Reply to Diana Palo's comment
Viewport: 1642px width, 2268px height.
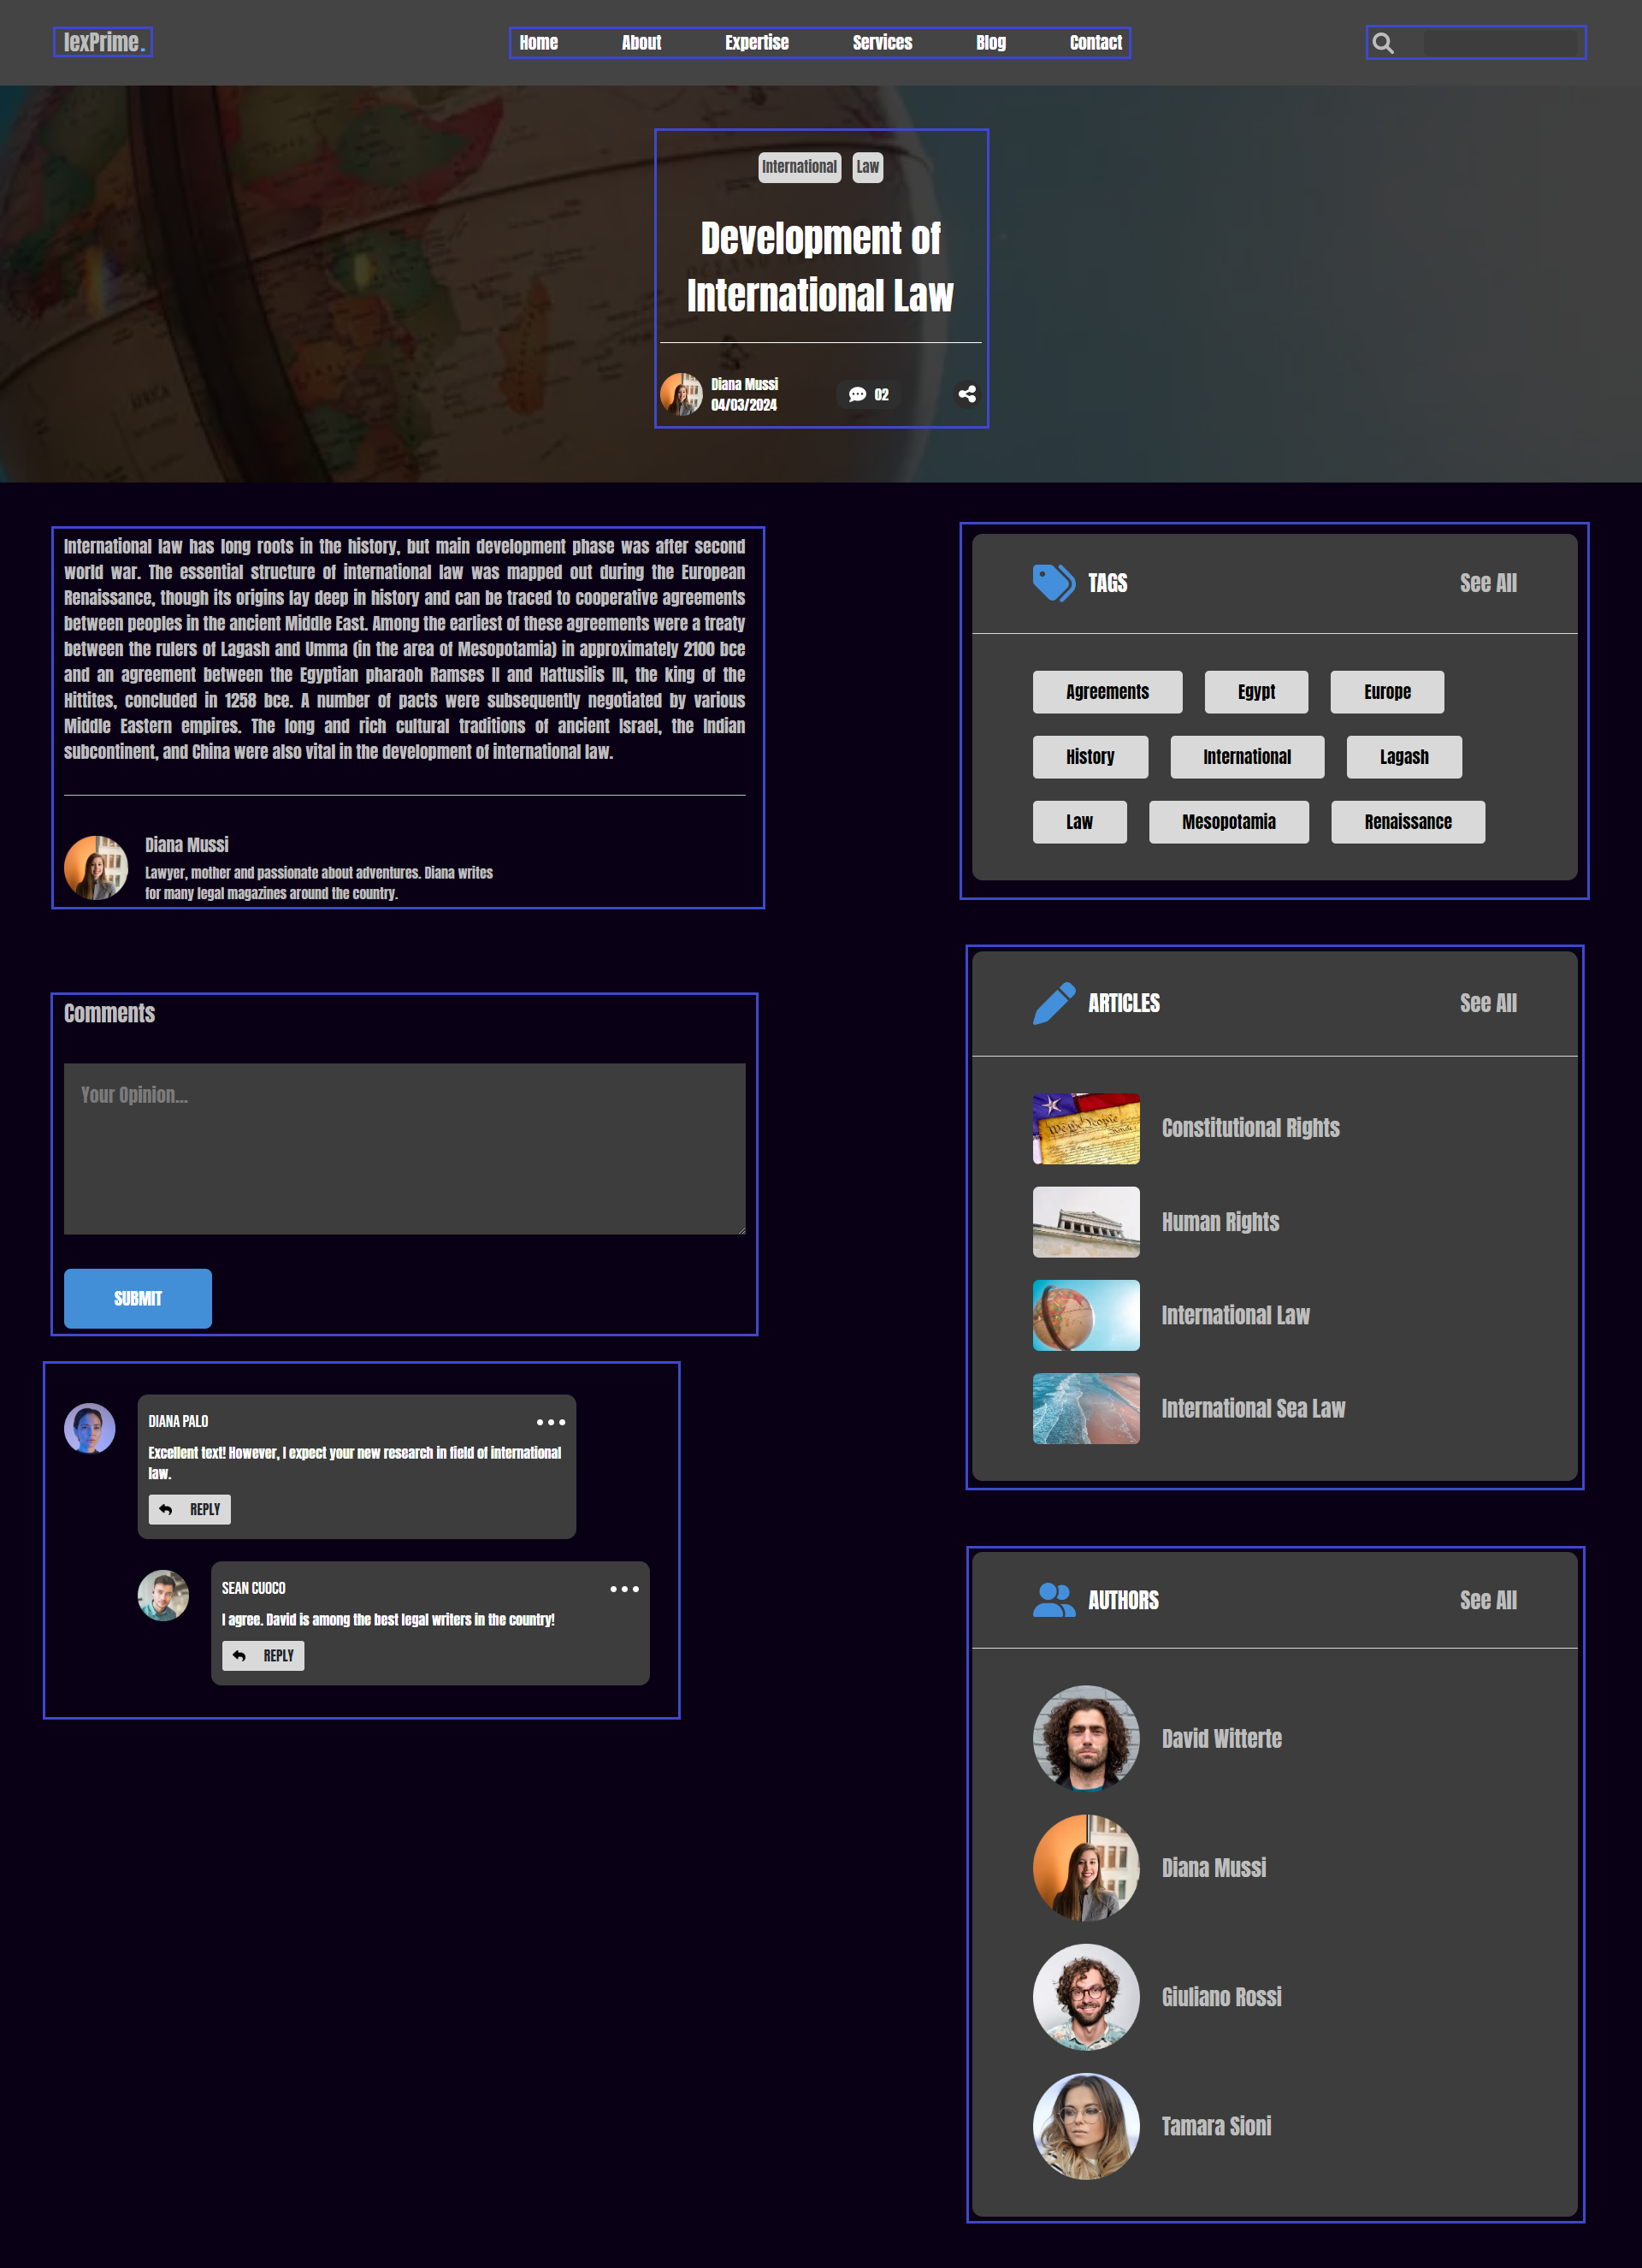point(190,1510)
